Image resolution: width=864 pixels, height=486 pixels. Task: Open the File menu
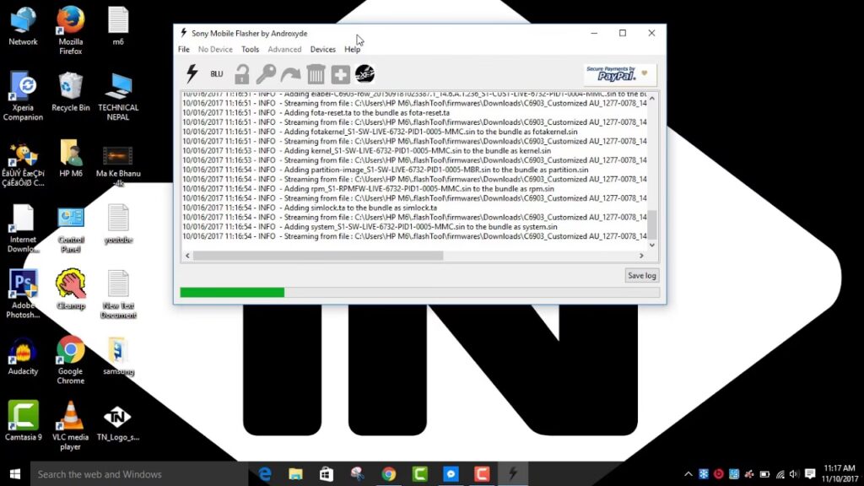pyautogui.click(x=184, y=50)
